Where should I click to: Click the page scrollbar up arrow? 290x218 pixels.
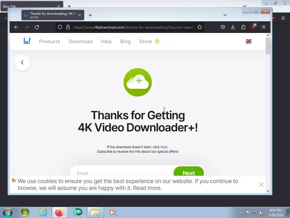(x=268, y=35)
